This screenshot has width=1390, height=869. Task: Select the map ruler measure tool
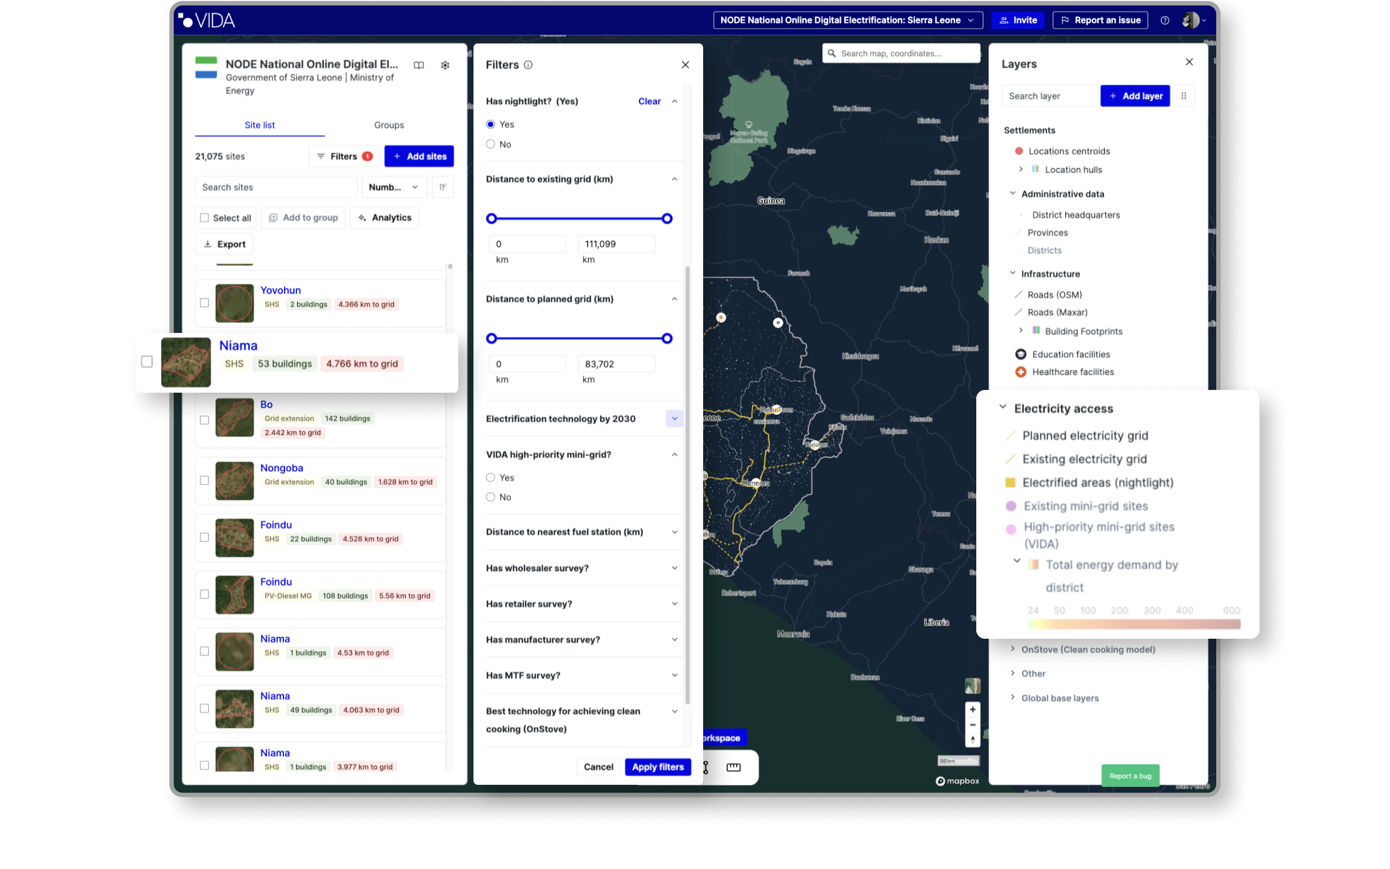734,767
